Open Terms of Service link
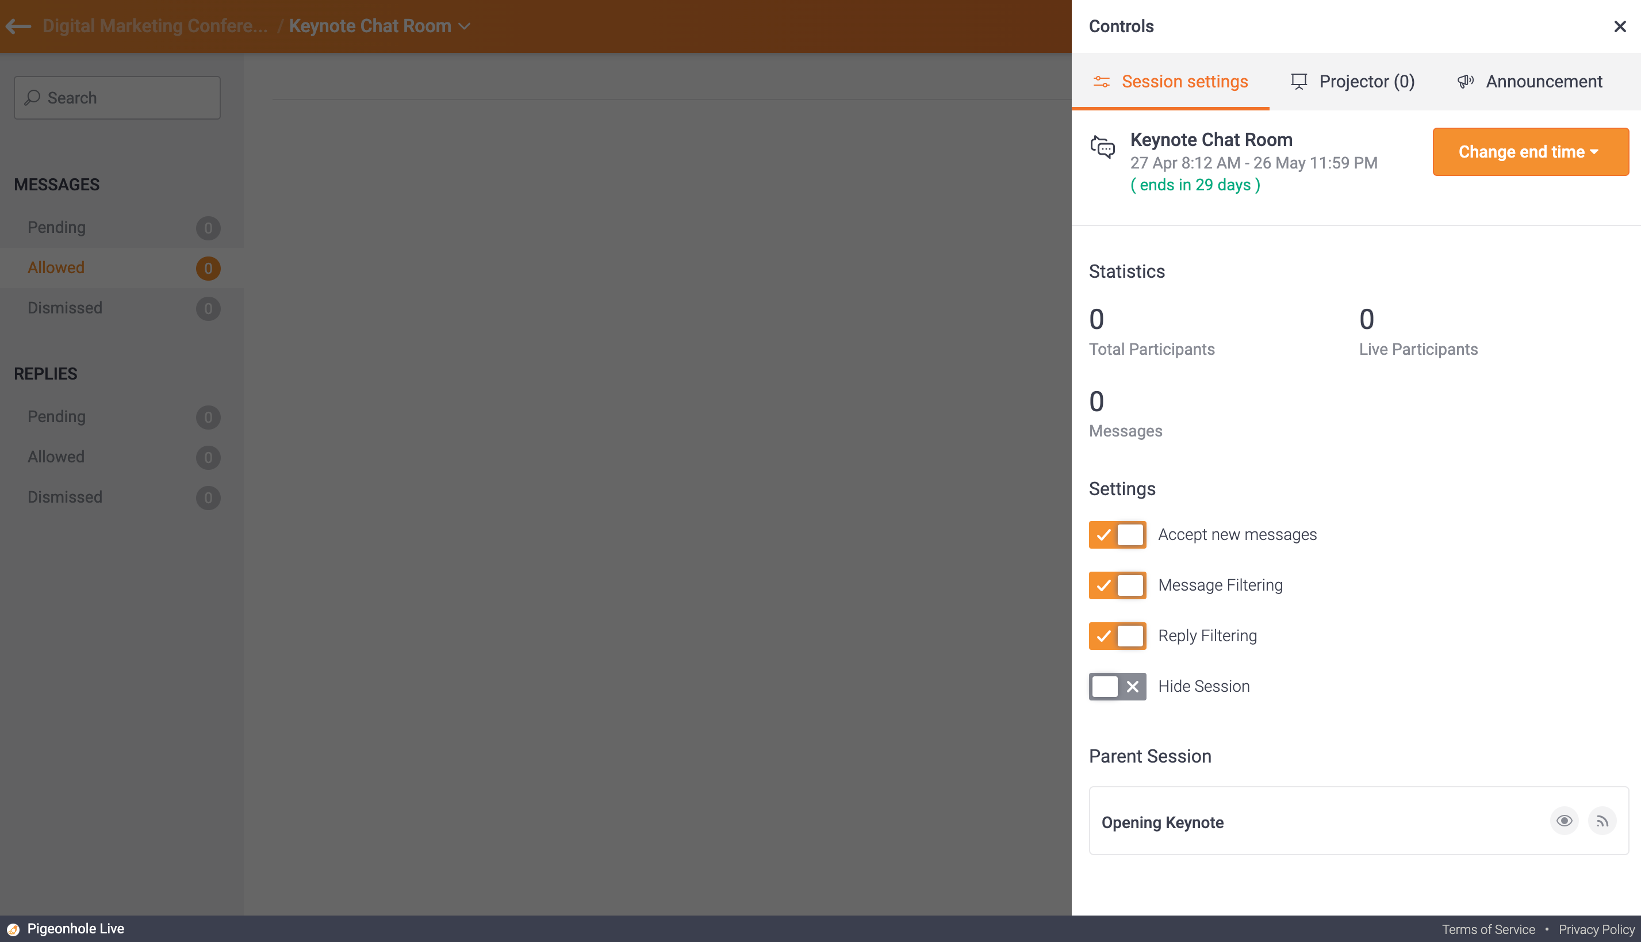Screen dimensions: 1641x942 pos(1487,929)
